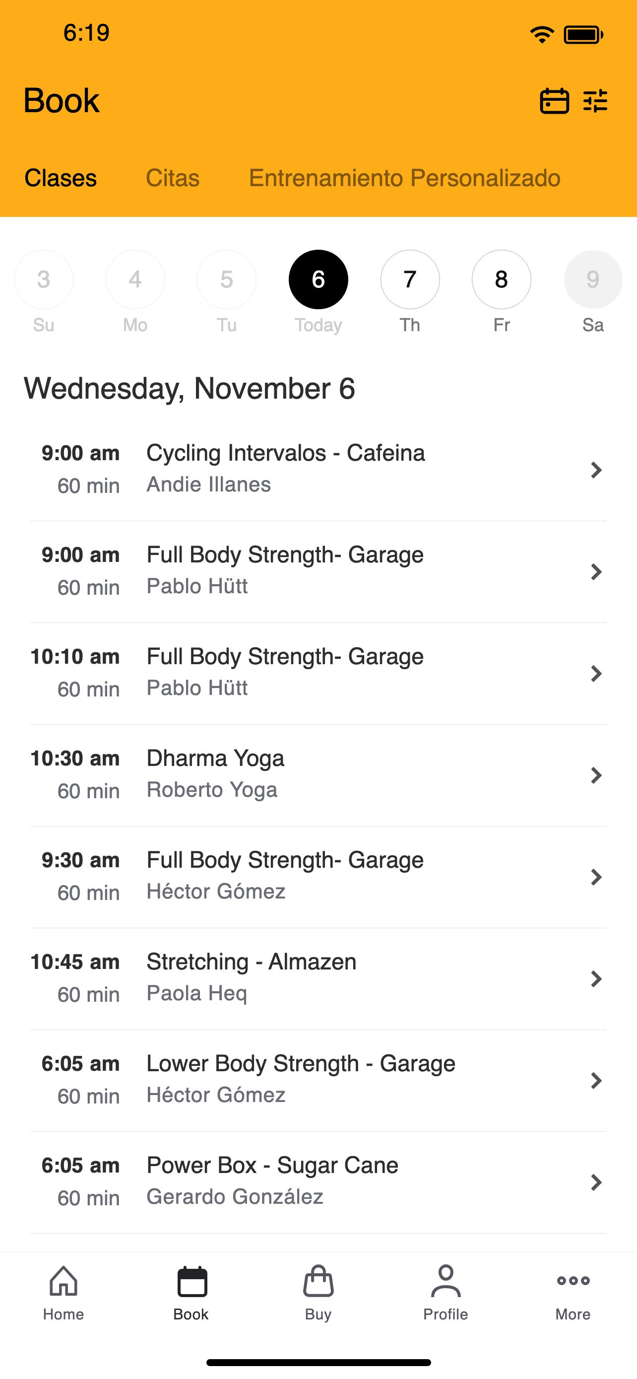637x1379 pixels.
Task: Select the Today 6 date circle
Action: [318, 279]
